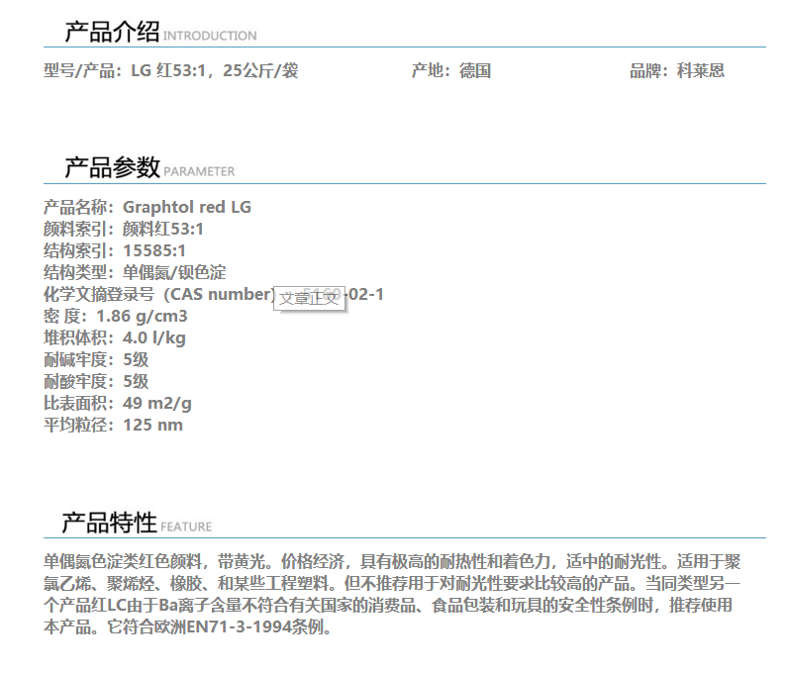
Task: Click the 品牌：科莱恩 text
Action: pyautogui.click(x=677, y=70)
